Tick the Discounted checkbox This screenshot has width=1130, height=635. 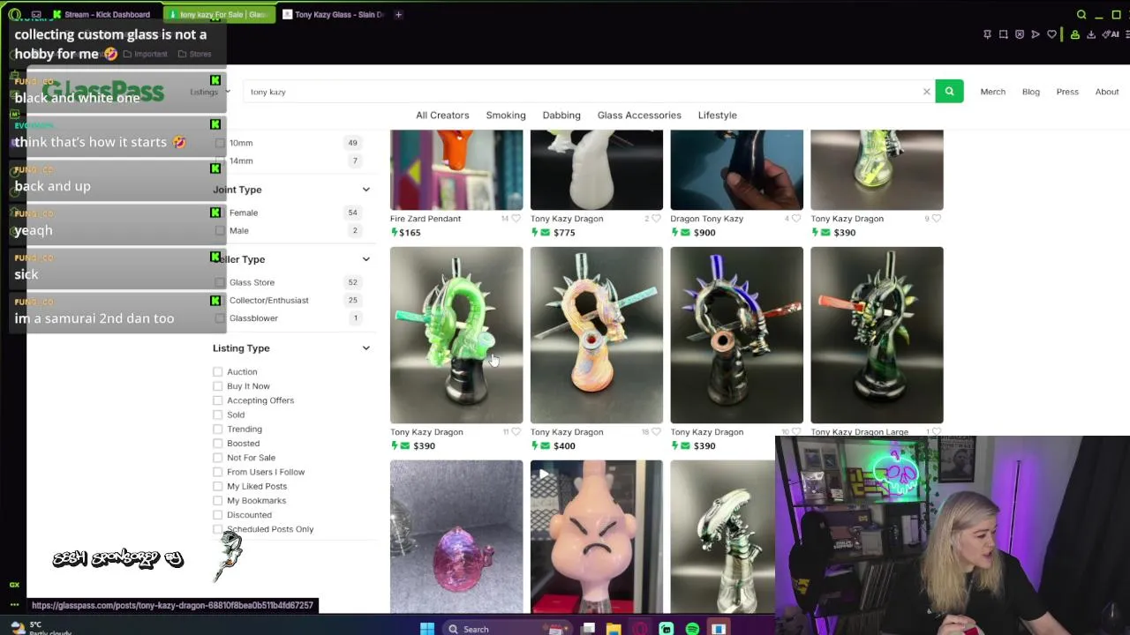(x=218, y=515)
